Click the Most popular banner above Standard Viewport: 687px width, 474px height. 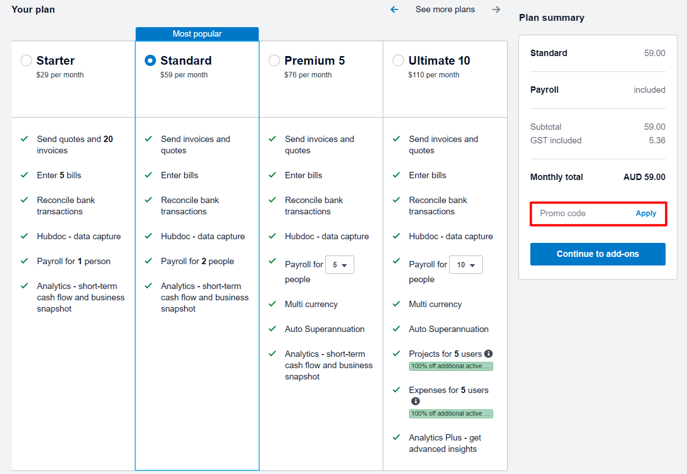click(x=197, y=33)
